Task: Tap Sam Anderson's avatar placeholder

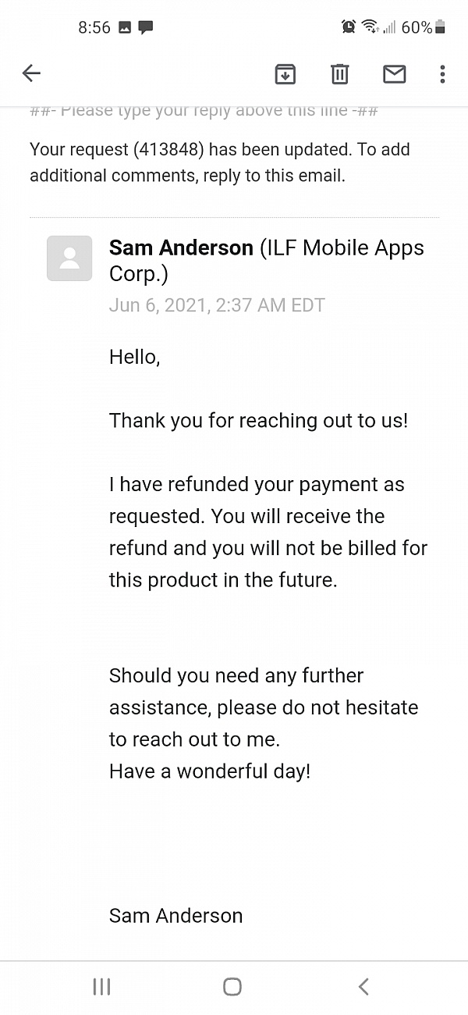Action: [x=69, y=258]
